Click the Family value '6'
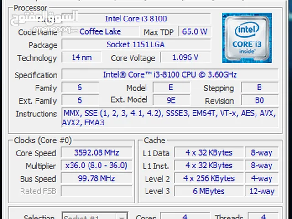 click(80, 87)
